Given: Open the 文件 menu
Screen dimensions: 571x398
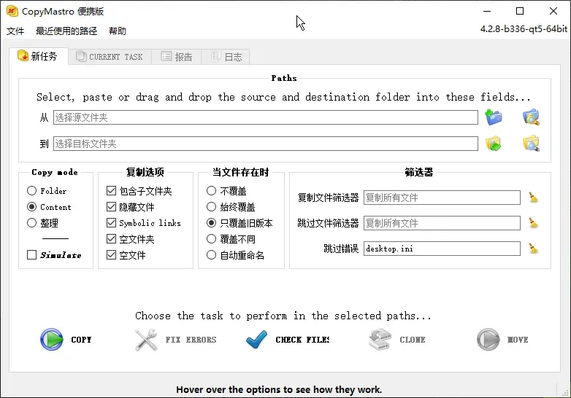Looking at the screenshot, I should coord(15,31).
